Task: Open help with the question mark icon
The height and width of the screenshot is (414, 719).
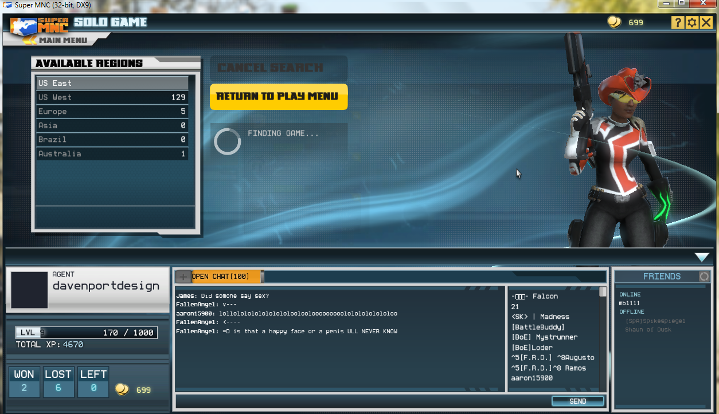Action: (x=678, y=22)
